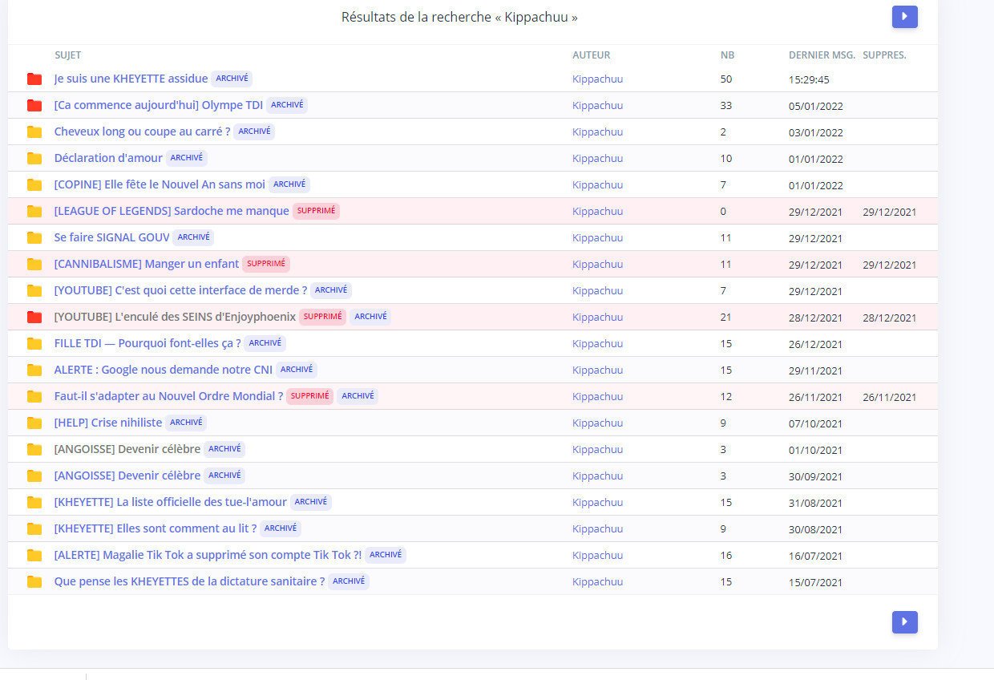This screenshot has height=680, width=994.
Task: Open the "FILLE TDI — Pourquoi font-elles ça ?" topic
Action: pyautogui.click(x=147, y=343)
